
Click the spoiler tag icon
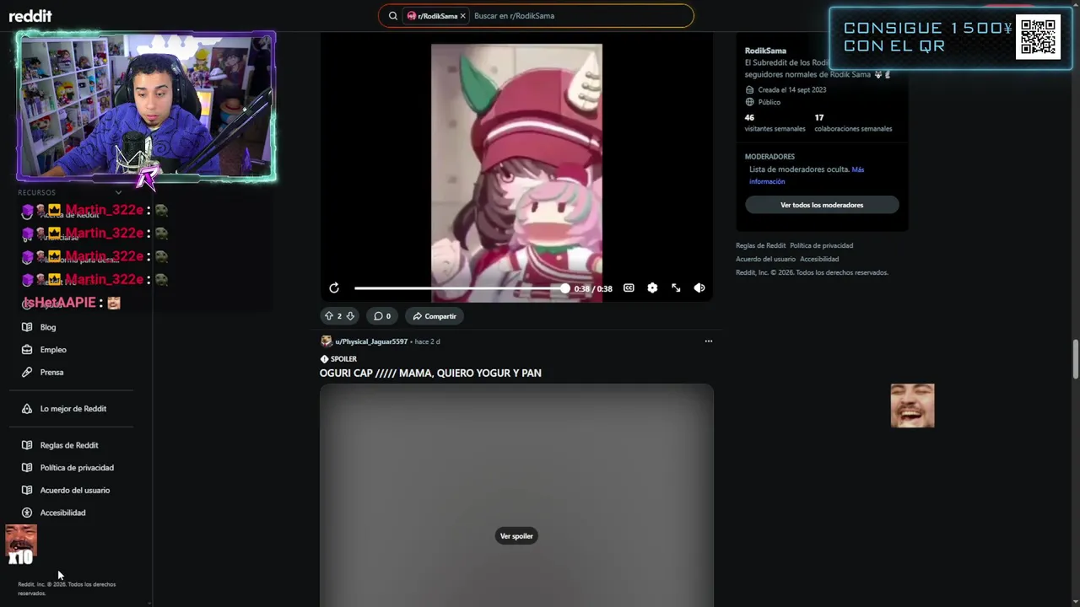tap(324, 359)
